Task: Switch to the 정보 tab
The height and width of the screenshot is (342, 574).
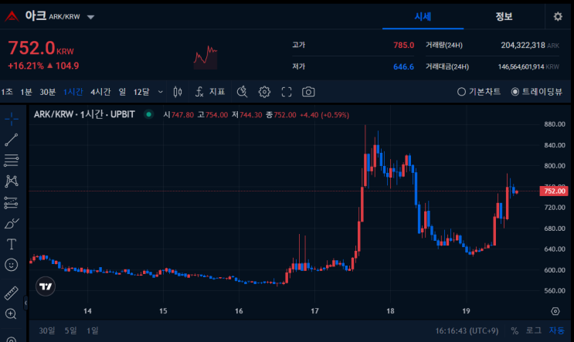Action: click(x=504, y=16)
